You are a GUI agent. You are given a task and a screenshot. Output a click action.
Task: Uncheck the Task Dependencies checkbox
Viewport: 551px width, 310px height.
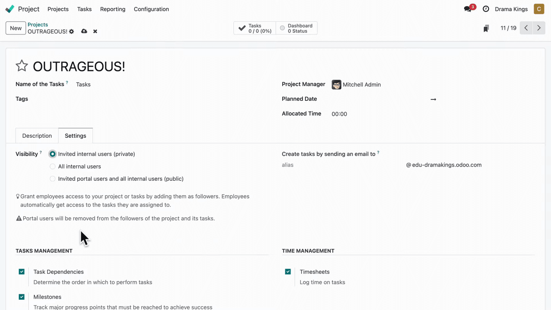coord(22,272)
